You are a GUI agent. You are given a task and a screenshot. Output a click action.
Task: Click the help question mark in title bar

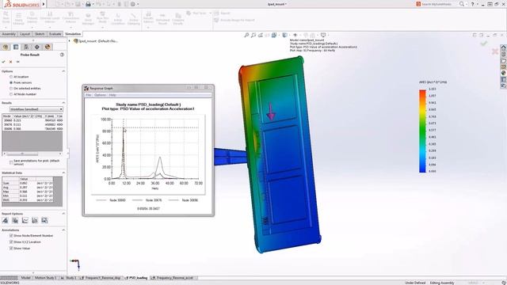tap(472, 4)
